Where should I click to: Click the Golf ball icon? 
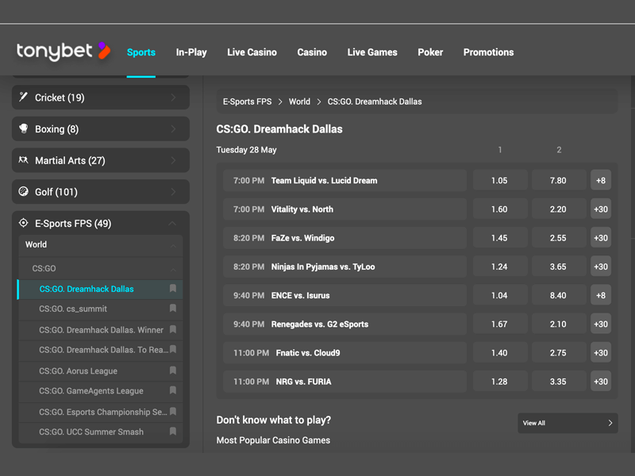[x=24, y=192]
